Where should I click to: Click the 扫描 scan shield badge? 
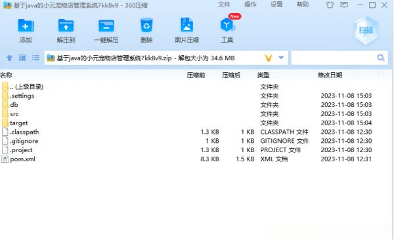coord(366,30)
